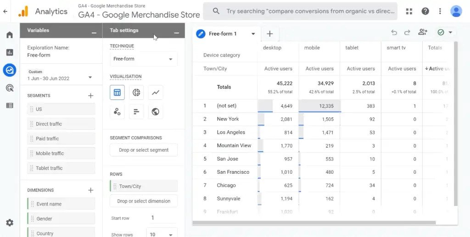Focus the Analytics search box
Screen dimensions: 470x237
click(x=300, y=11)
